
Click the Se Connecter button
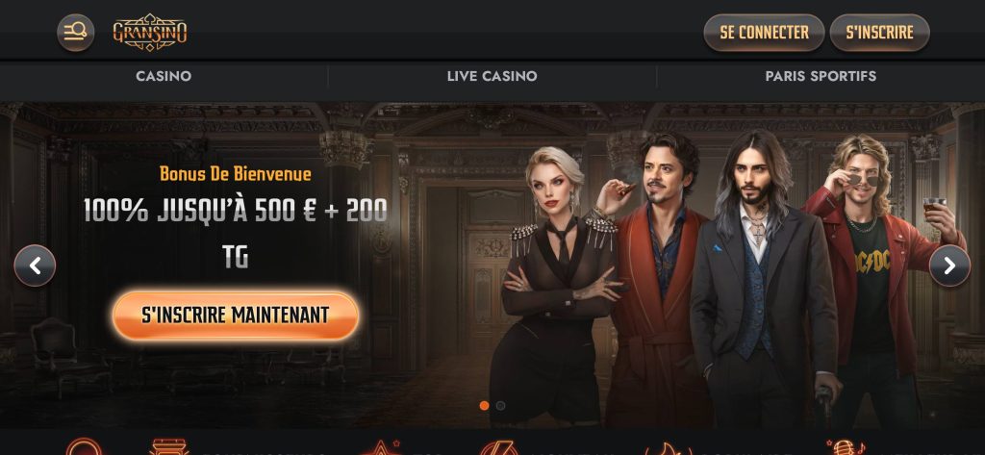[764, 32]
